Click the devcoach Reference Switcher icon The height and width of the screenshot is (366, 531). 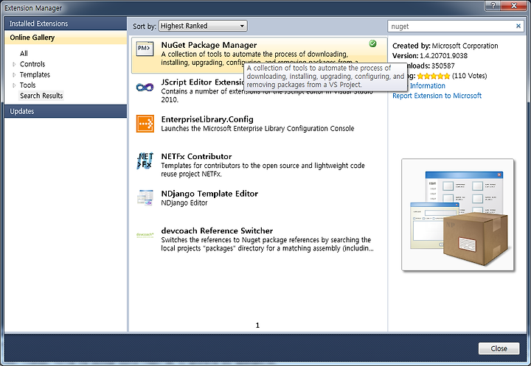point(145,234)
